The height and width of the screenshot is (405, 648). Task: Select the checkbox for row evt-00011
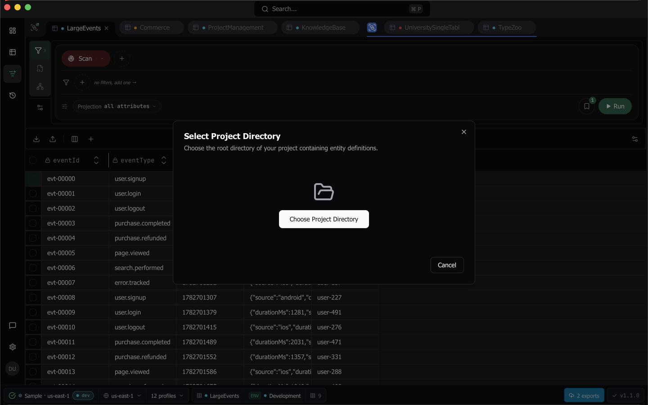pos(33,342)
